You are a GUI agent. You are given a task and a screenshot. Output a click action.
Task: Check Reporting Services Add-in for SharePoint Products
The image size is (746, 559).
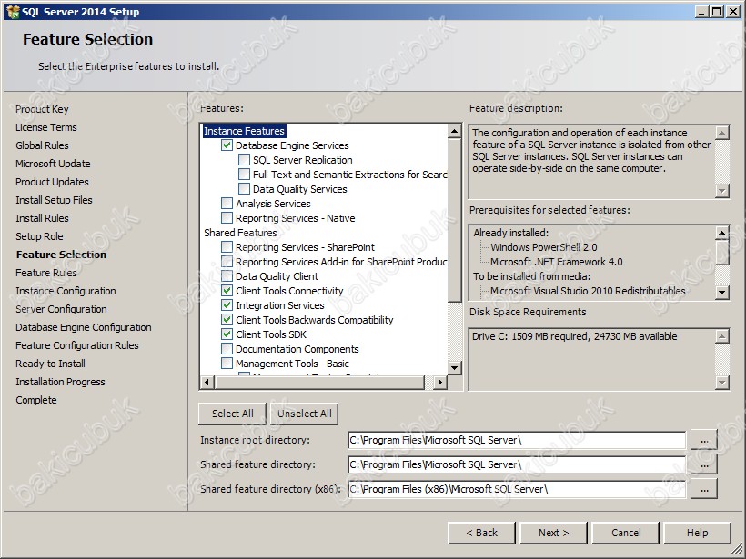[x=227, y=262]
